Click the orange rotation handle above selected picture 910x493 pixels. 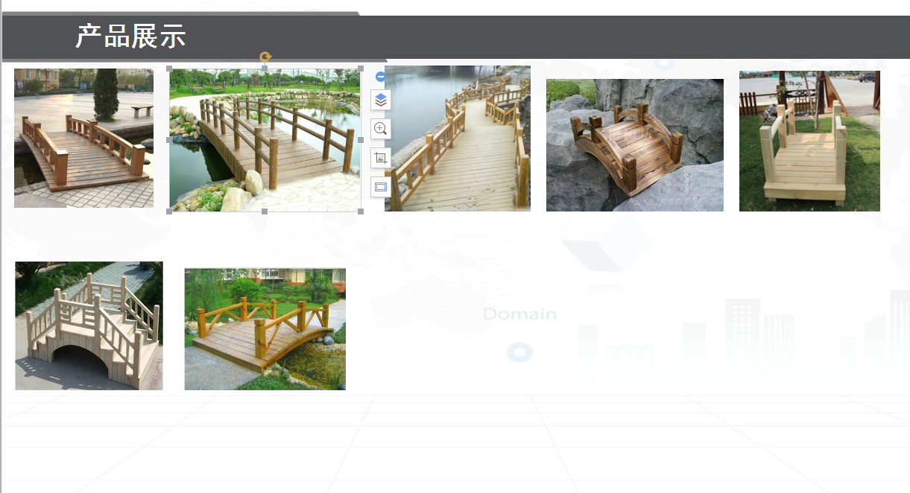pyautogui.click(x=265, y=57)
